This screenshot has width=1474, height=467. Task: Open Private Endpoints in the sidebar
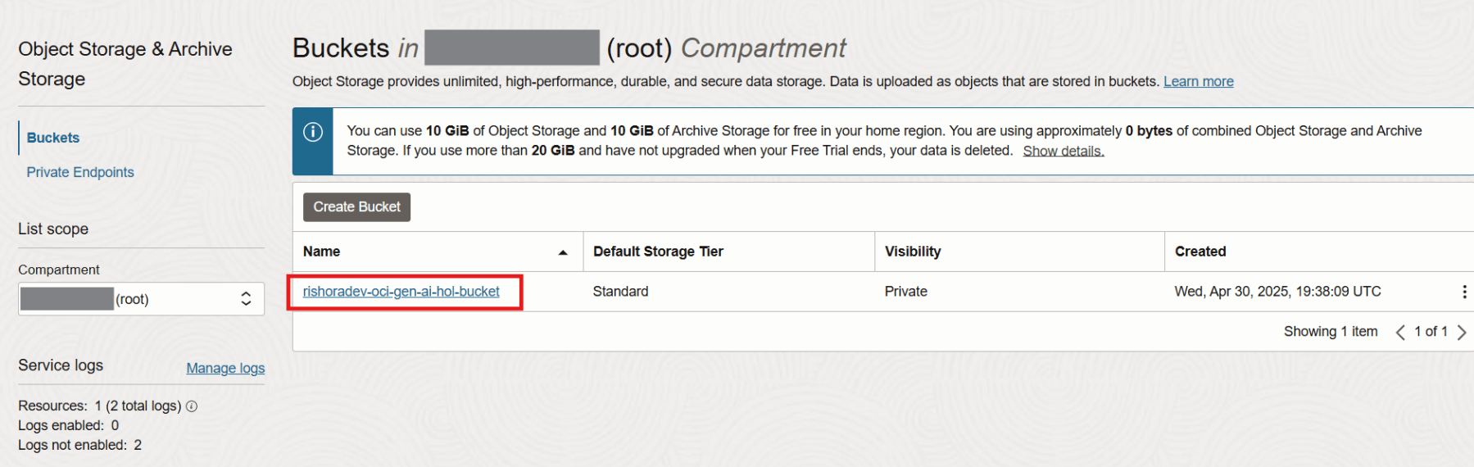point(80,172)
